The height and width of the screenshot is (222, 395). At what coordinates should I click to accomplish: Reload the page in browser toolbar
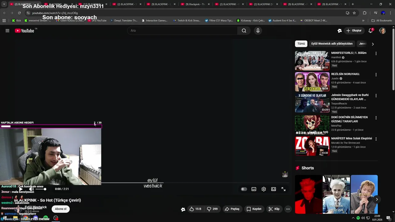click(x=19, y=13)
